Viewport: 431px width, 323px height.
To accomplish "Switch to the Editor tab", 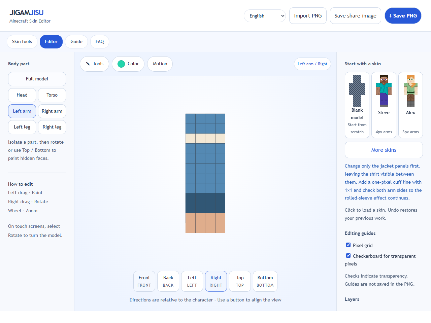I will click(51, 42).
